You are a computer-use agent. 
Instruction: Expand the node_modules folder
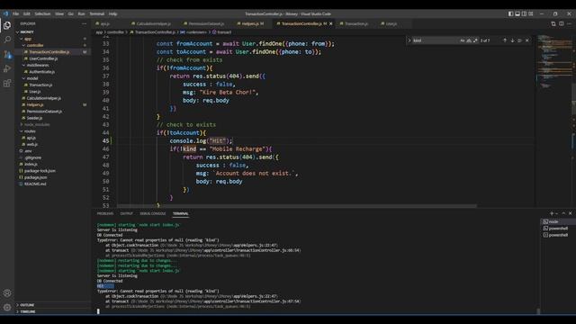(x=37, y=124)
